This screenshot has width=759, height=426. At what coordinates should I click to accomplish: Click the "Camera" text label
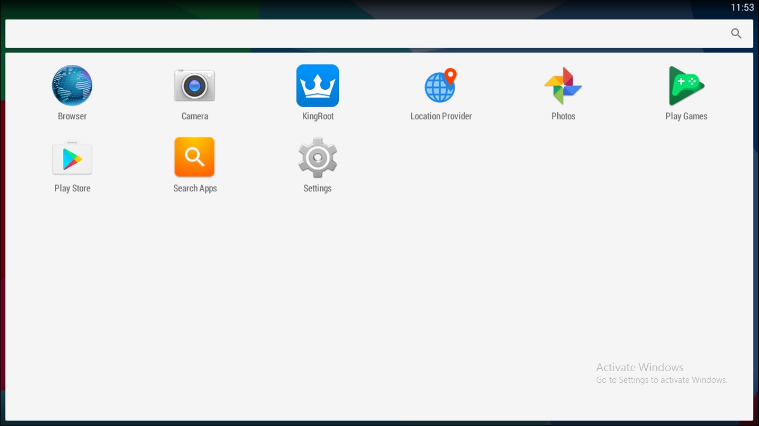point(194,116)
